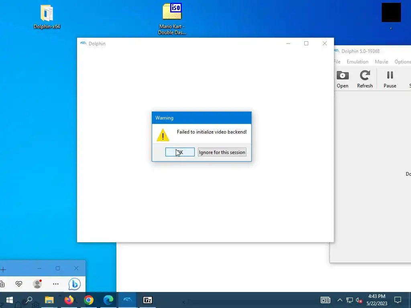Click Ignore for this session button

click(x=222, y=152)
